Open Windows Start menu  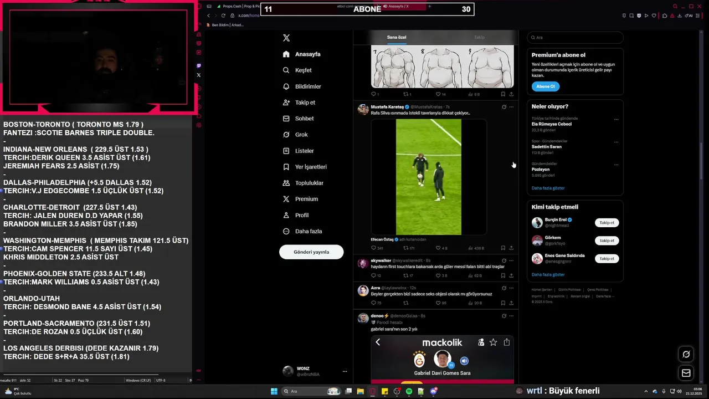click(274, 391)
